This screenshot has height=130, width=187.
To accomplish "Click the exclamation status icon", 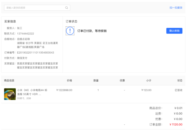I will 70,31.
